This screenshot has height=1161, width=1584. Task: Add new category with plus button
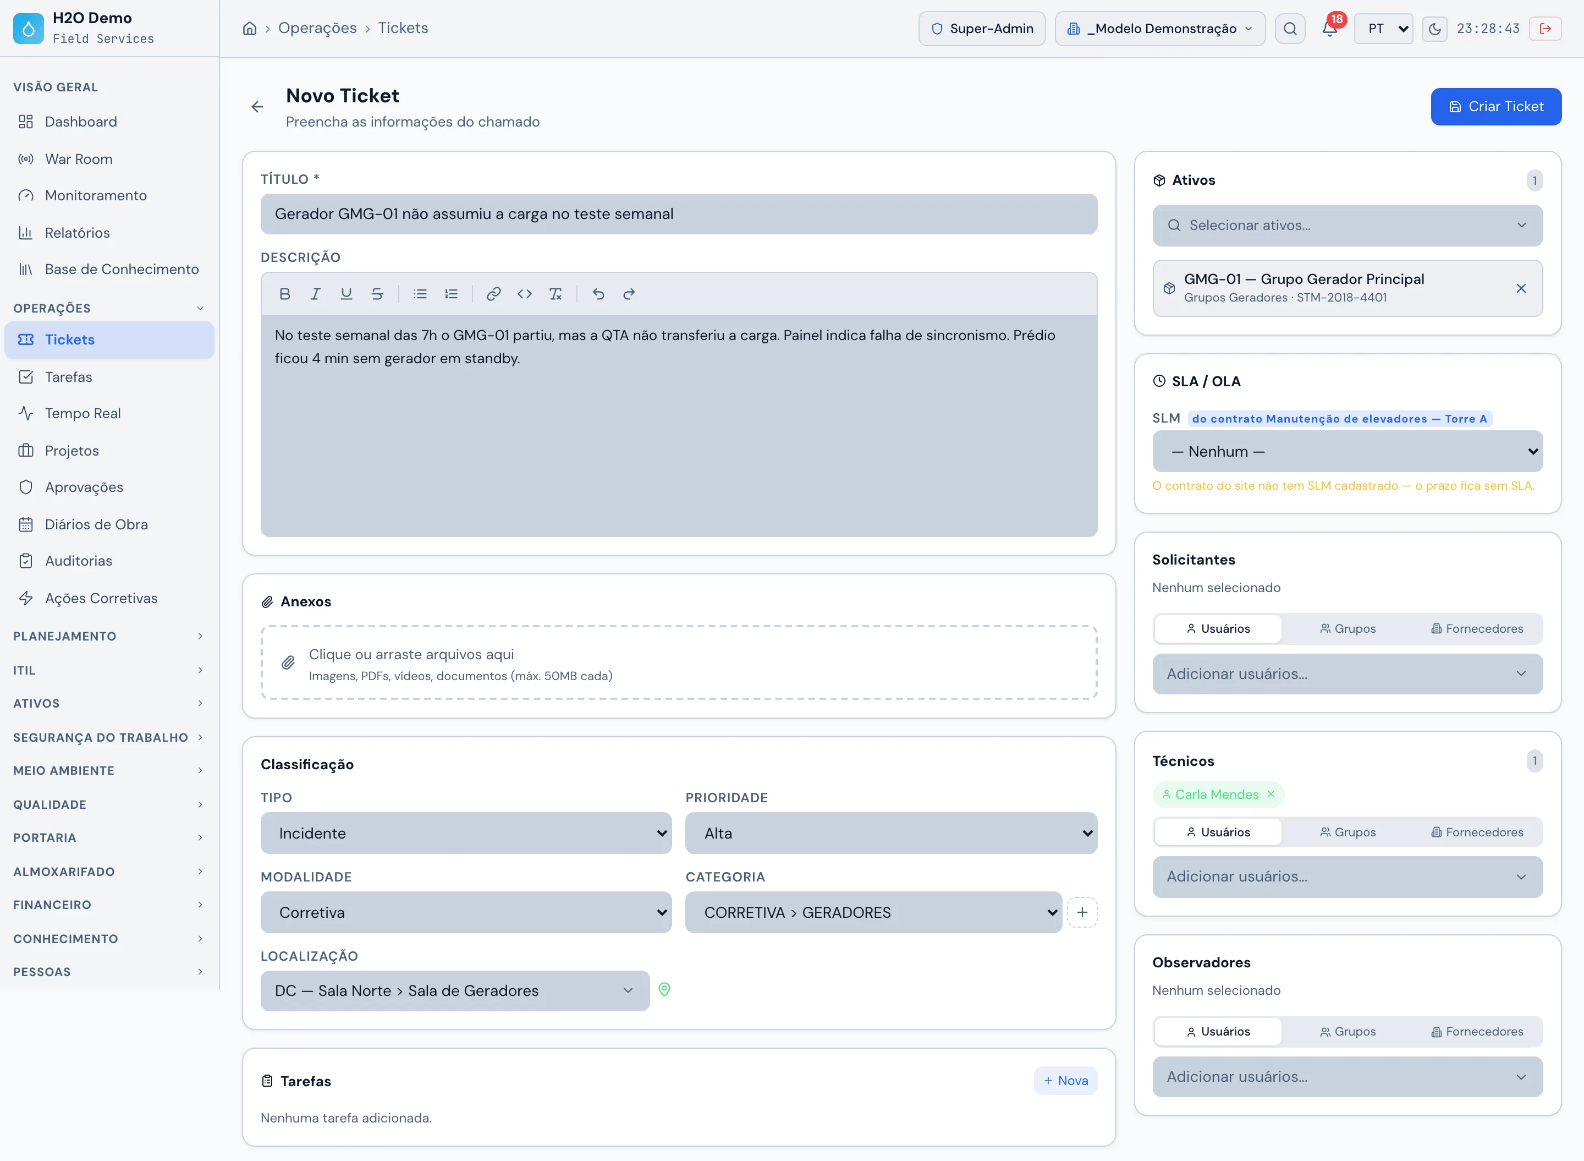point(1082,912)
